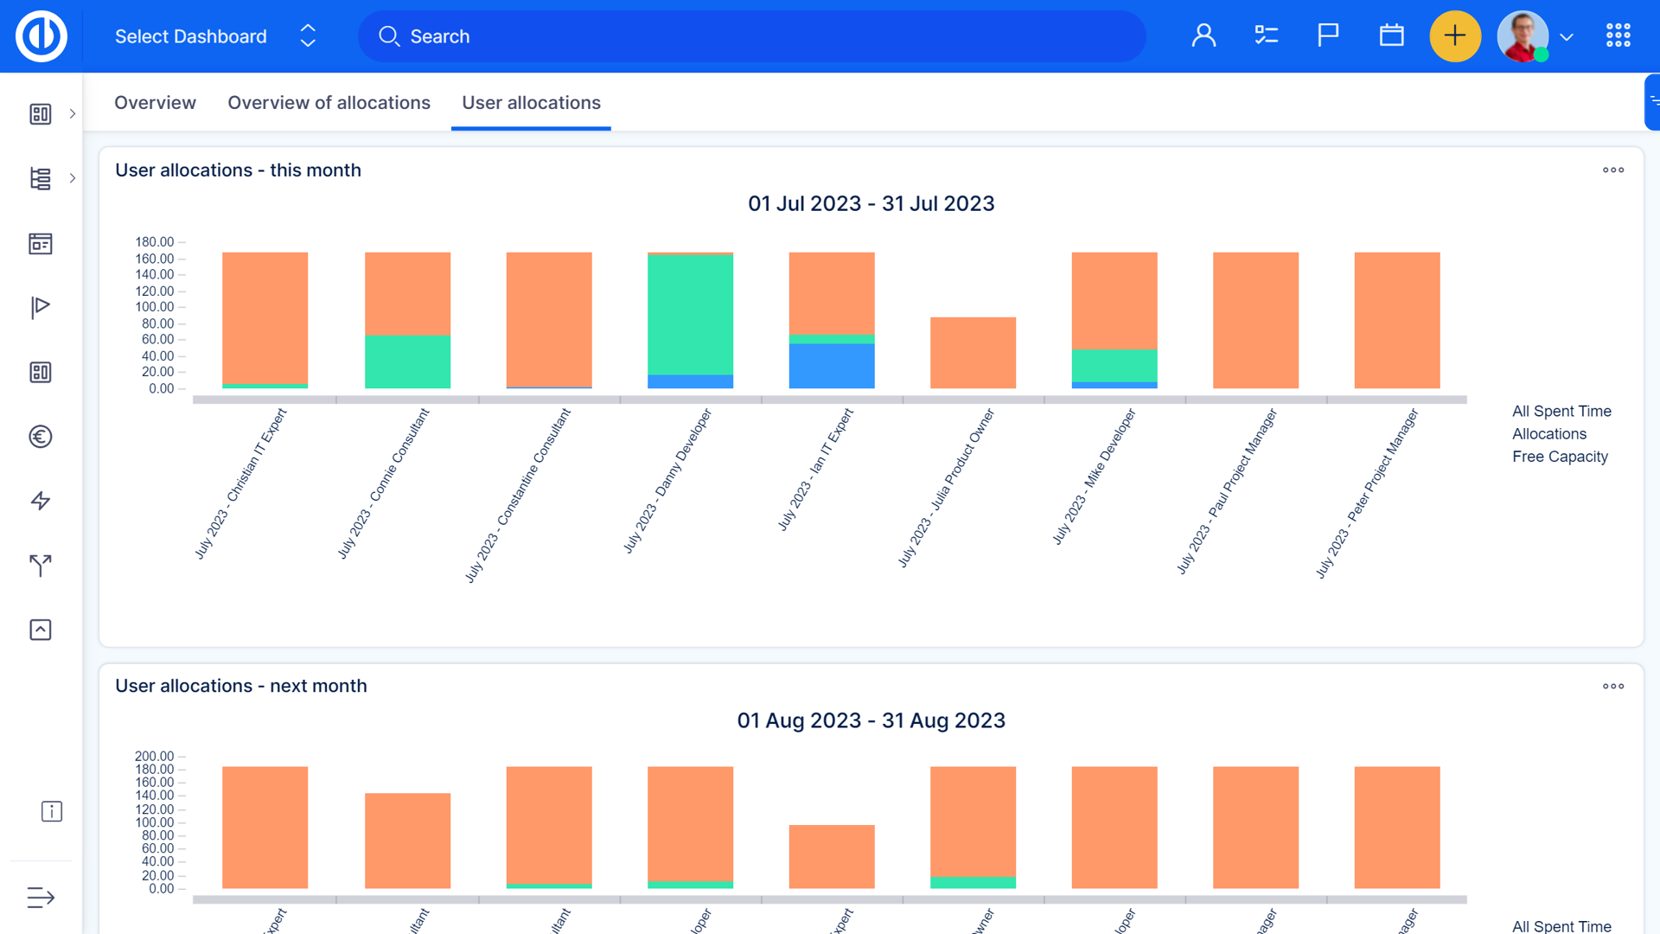Toggle Free Capacity series in legend
Image resolution: width=1660 pixels, height=934 pixels.
pyautogui.click(x=1559, y=457)
